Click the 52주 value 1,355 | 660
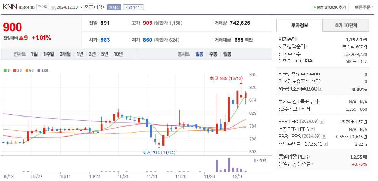The width and height of the screenshot is (378, 181). (356, 109)
